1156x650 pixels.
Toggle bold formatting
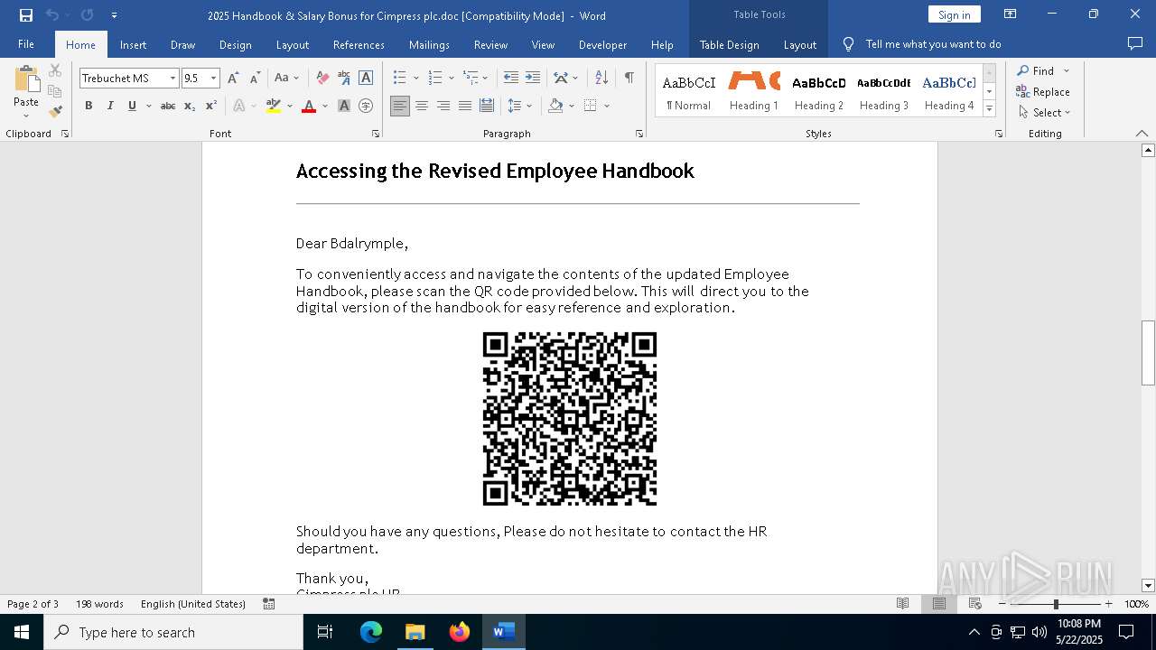click(89, 106)
